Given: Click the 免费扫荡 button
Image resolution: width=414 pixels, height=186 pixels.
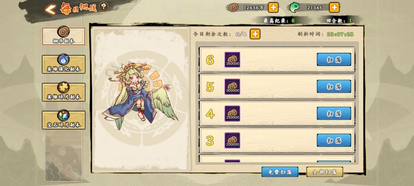Looking at the screenshot, I should pos(280,172).
